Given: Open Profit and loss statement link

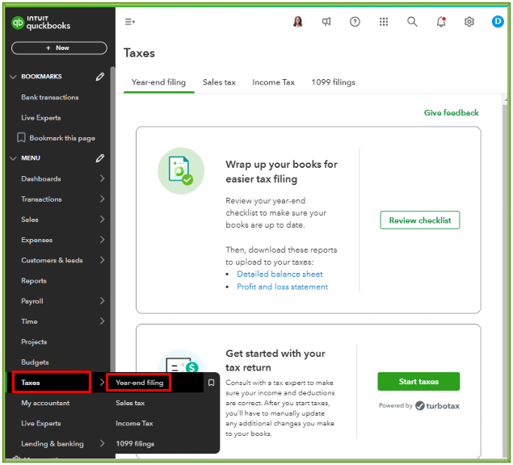Looking at the screenshot, I should 282,287.
